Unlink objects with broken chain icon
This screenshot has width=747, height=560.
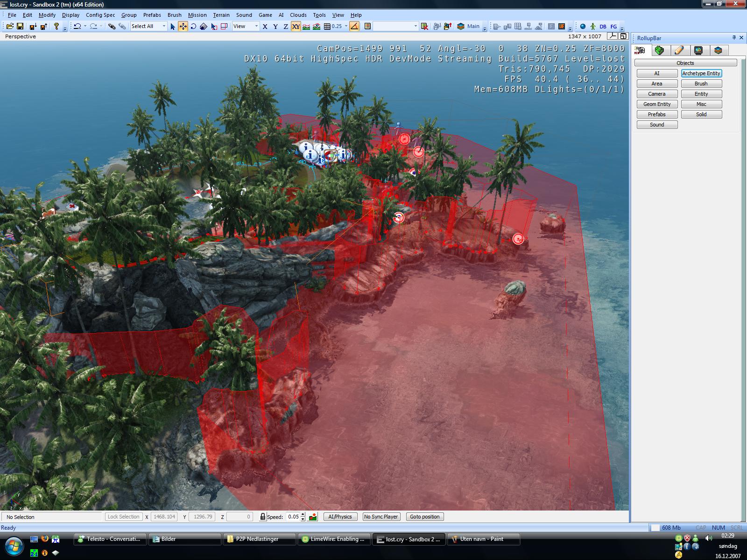tap(122, 26)
